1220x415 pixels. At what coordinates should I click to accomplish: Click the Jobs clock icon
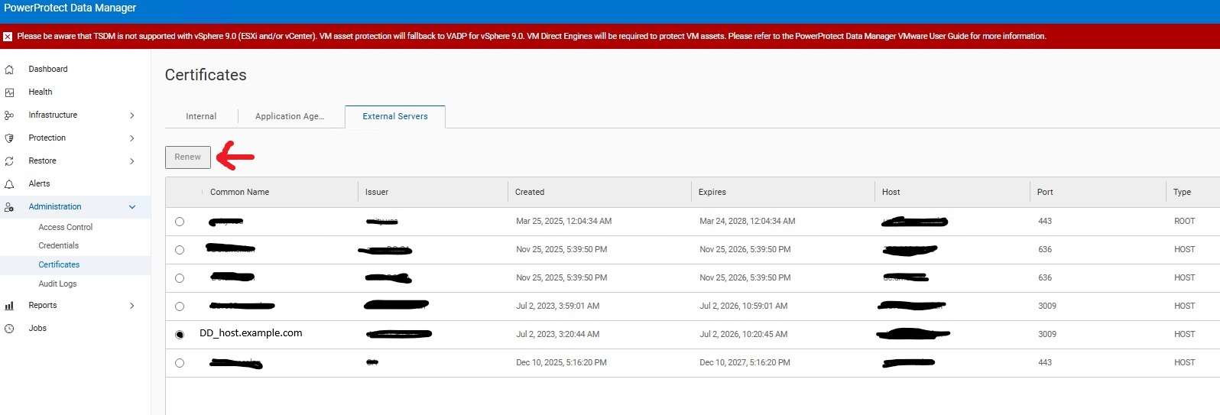click(9, 329)
